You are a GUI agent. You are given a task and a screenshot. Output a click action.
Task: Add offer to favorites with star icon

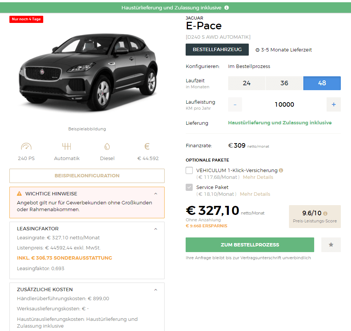(x=331, y=245)
